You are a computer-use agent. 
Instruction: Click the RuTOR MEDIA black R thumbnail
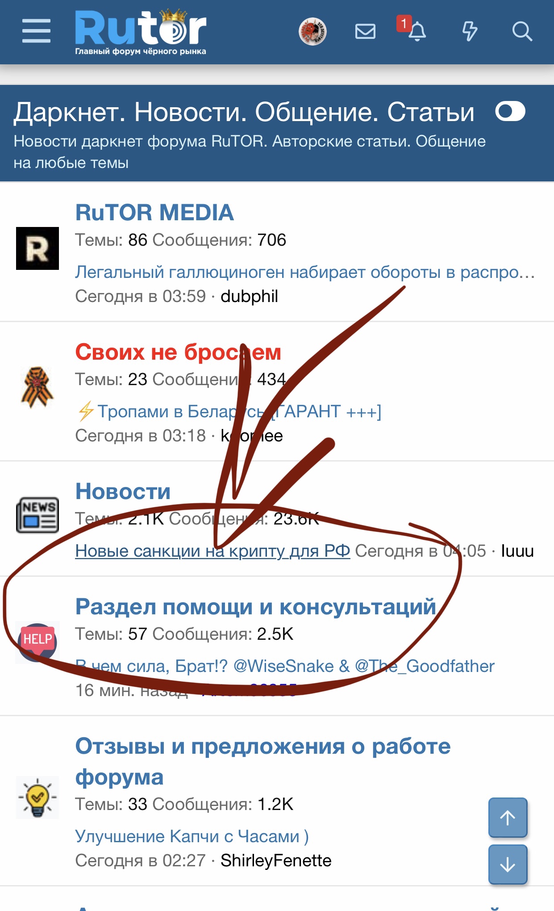(x=37, y=248)
